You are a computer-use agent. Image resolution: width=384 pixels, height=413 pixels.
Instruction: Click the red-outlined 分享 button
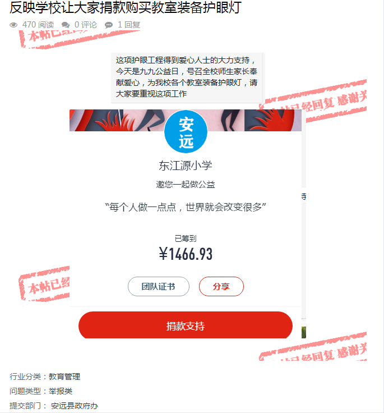pyautogui.click(x=221, y=286)
